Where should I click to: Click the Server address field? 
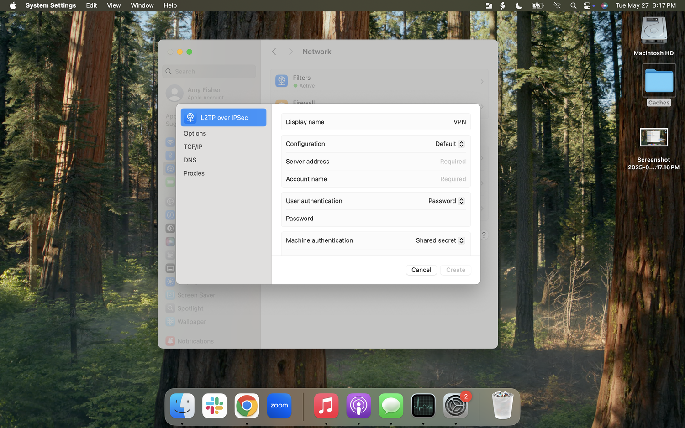pyautogui.click(x=411, y=162)
